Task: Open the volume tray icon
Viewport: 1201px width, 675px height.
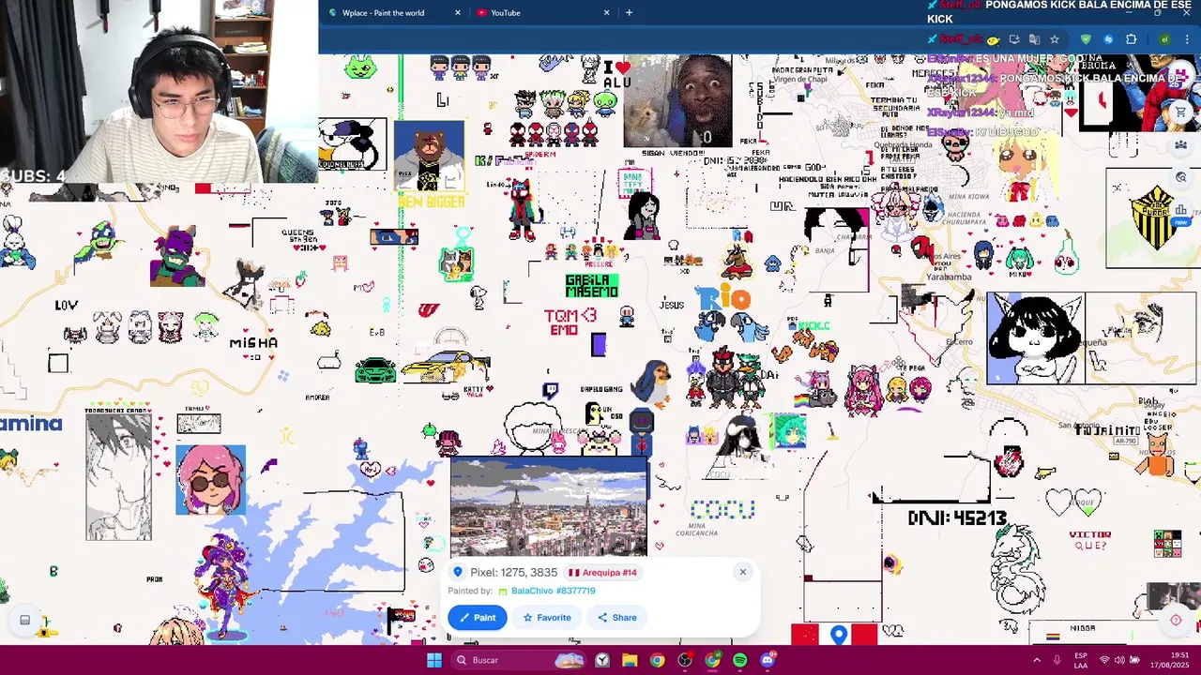Action: click(1119, 660)
